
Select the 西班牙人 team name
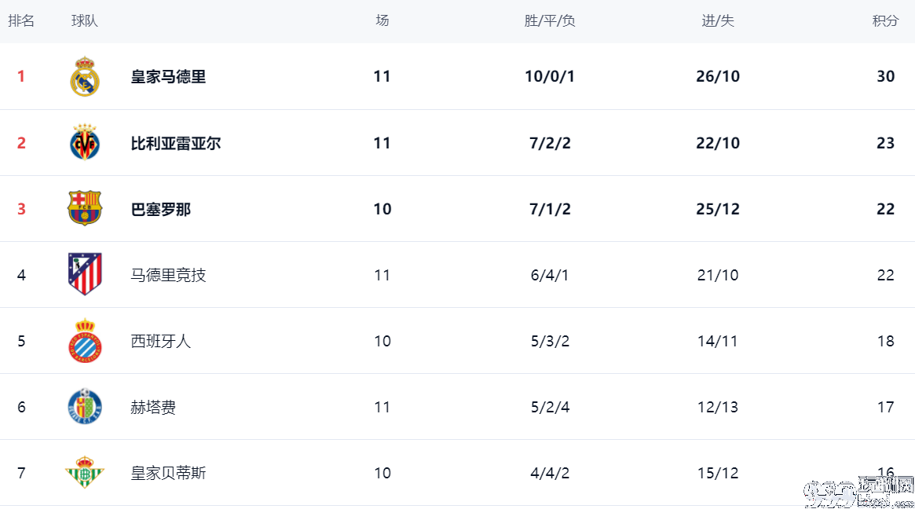[x=161, y=341]
